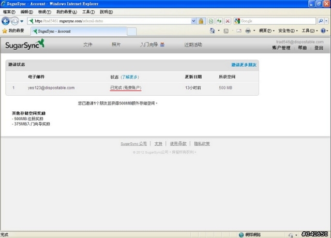Click the RSS feeds icon

pos(226,31)
